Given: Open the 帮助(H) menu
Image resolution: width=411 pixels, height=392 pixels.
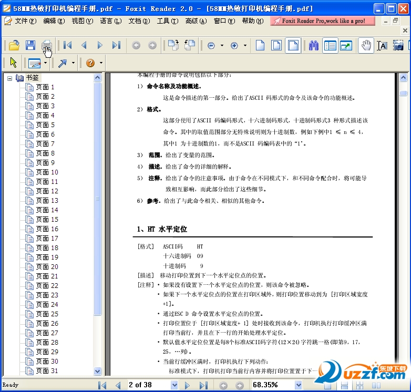Looking at the screenshot, I should click(253, 21).
